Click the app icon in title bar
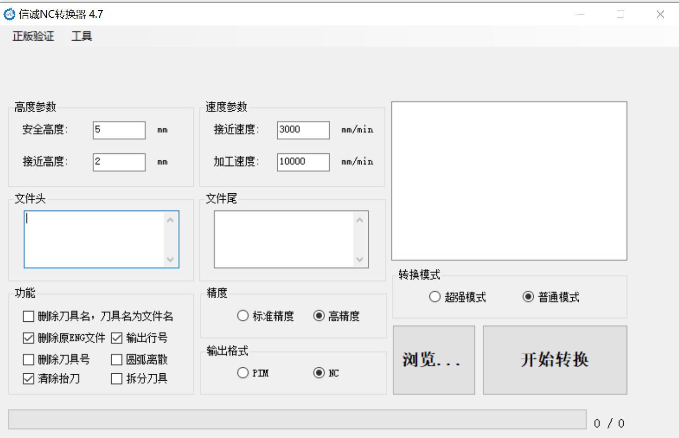 pyautogui.click(x=9, y=14)
